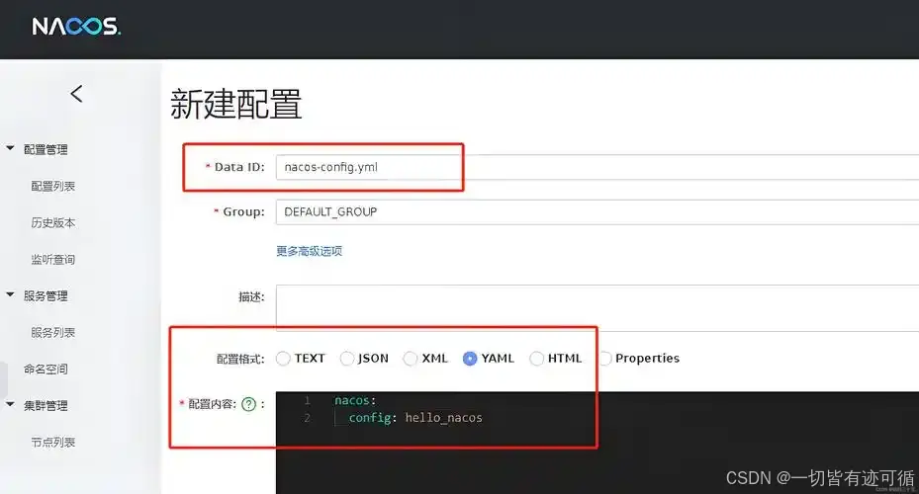Viewport: 919px width, 494px height.
Task: Click the Group input field
Action: pyautogui.click(x=597, y=211)
